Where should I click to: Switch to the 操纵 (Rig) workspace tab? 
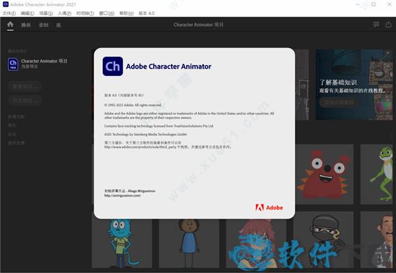tap(26, 24)
